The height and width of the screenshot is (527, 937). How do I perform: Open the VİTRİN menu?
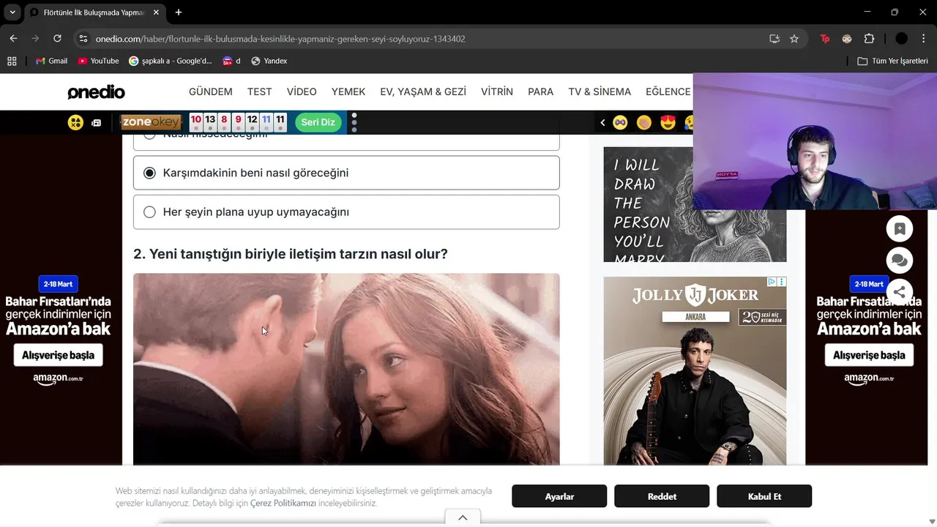click(x=497, y=91)
